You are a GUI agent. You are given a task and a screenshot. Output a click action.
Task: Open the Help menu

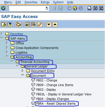[x=70, y=2]
